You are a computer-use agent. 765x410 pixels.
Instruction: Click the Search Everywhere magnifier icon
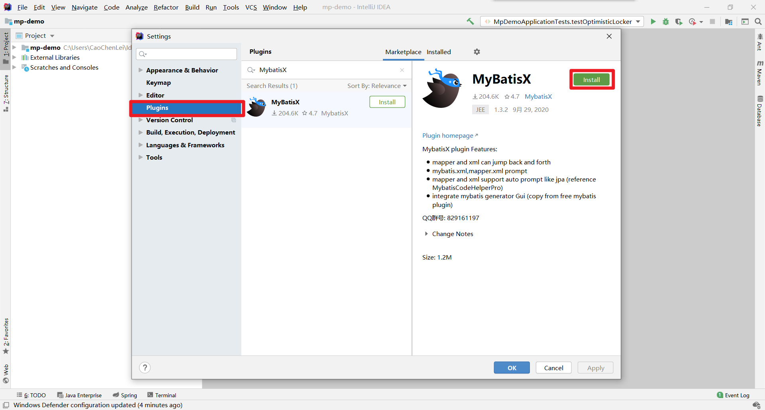[x=758, y=21]
